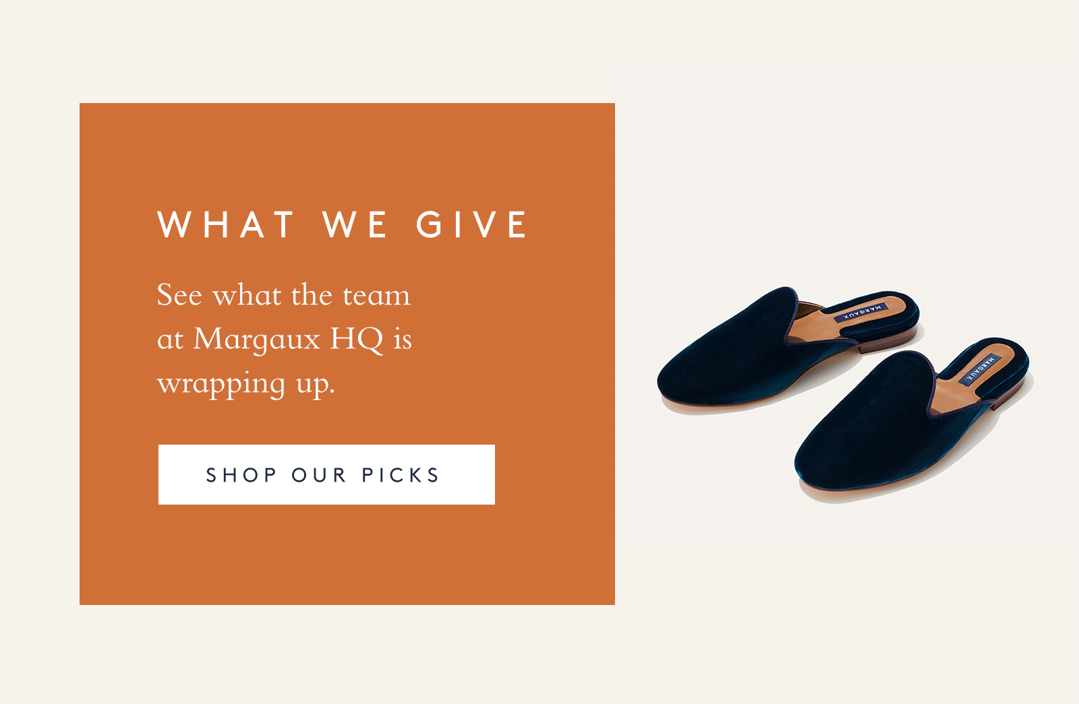Click the word 'Margaux' in the paragraph
Viewport: 1079px width, 704px height.
[257, 340]
